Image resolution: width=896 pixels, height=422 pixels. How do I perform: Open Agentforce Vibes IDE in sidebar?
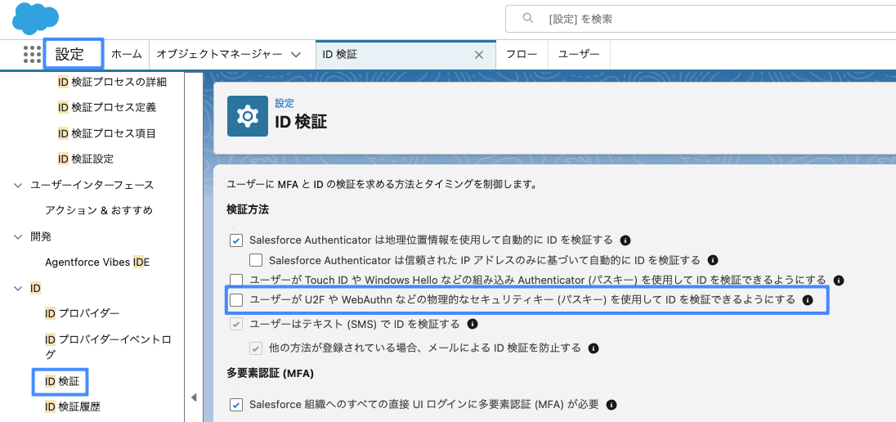point(97,262)
